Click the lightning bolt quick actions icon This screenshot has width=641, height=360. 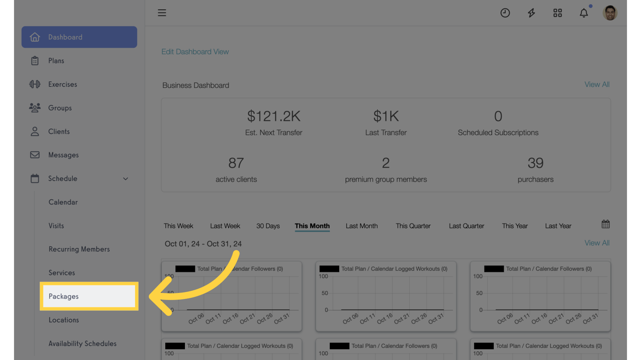coord(531,13)
